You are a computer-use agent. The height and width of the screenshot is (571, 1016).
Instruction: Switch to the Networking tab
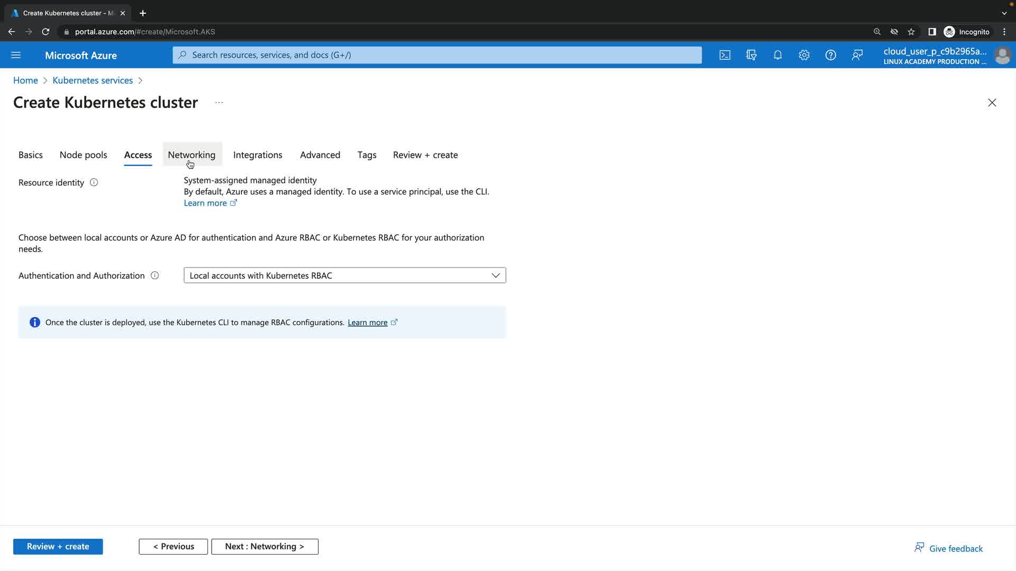tap(192, 155)
